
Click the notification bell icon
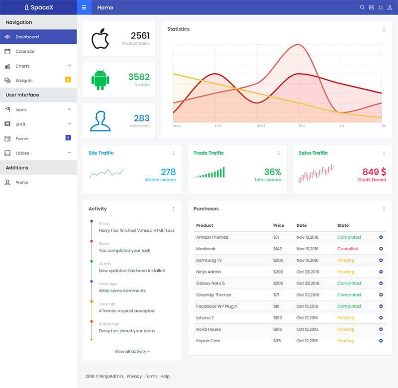pos(381,7)
